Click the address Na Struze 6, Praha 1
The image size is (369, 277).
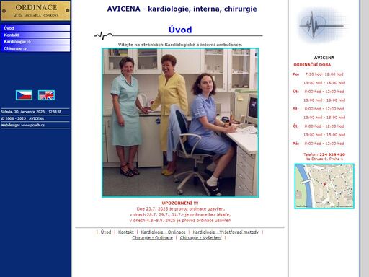(x=324, y=159)
